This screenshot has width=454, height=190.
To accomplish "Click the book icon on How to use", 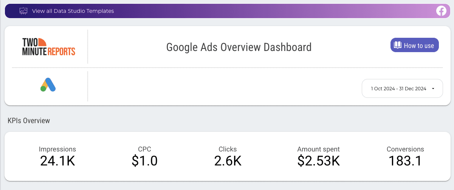I will click(x=397, y=45).
